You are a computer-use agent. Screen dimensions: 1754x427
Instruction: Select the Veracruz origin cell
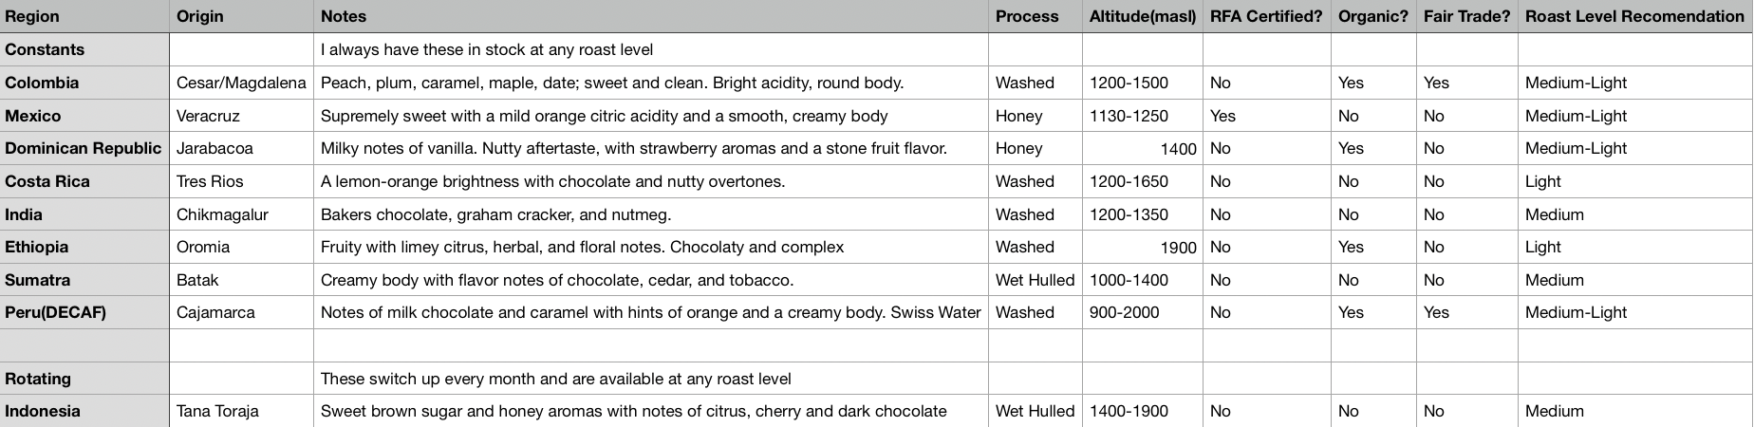click(241, 116)
